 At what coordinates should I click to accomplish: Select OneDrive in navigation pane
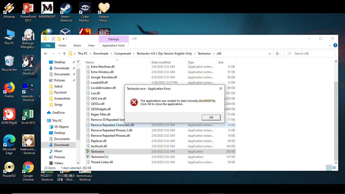[58, 113]
